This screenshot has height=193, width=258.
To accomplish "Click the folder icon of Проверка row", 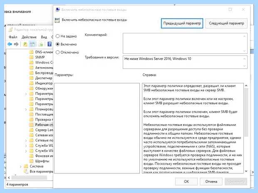I will point(31,120).
